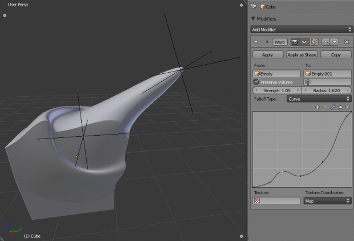The height and width of the screenshot is (241, 354).
Task: Collapse the Warp modifier panel arrow
Action: (256, 42)
